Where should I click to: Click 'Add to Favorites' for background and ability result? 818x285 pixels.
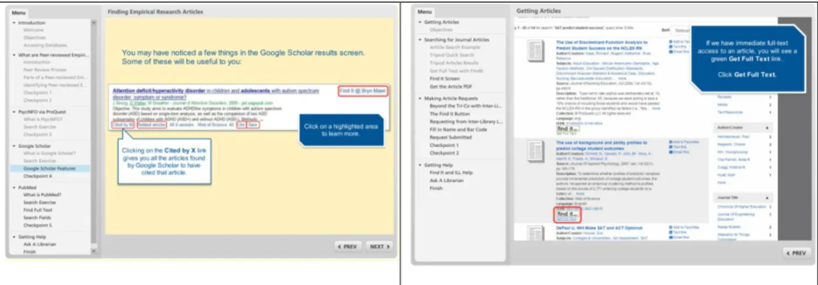684,142
